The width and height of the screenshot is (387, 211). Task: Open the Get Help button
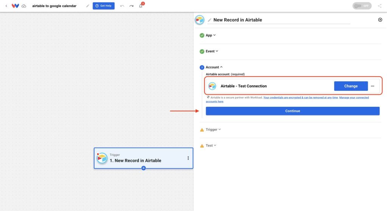pyautogui.click(x=104, y=6)
